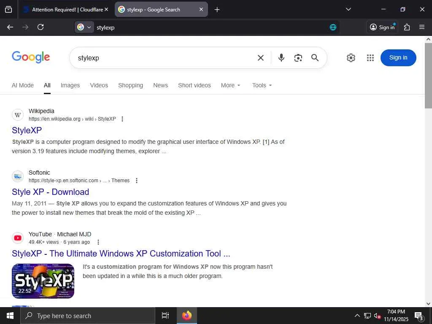
Task: Click the magnifier search button
Action: point(315,57)
